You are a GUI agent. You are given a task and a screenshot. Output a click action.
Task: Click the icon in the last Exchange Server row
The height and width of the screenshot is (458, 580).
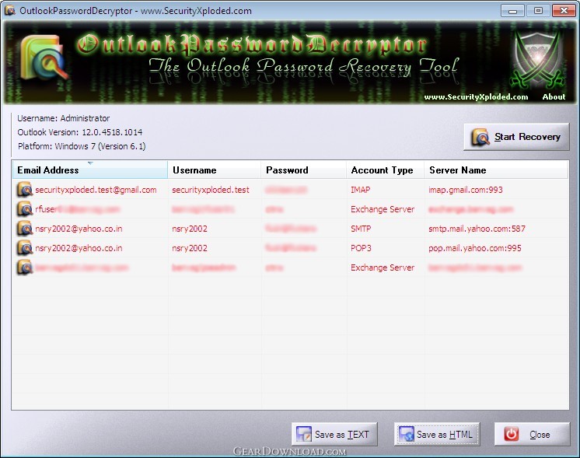[25, 267]
